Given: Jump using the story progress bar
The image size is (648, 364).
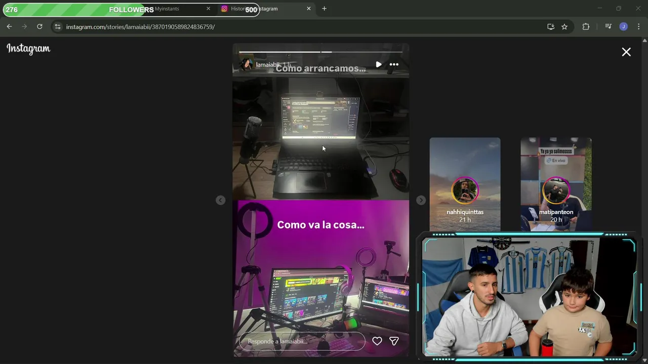Looking at the screenshot, I should coord(320,52).
